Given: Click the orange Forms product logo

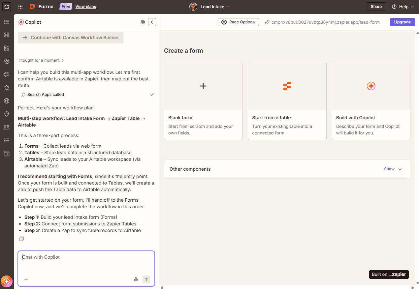Looking at the screenshot, I should coord(32,7).
